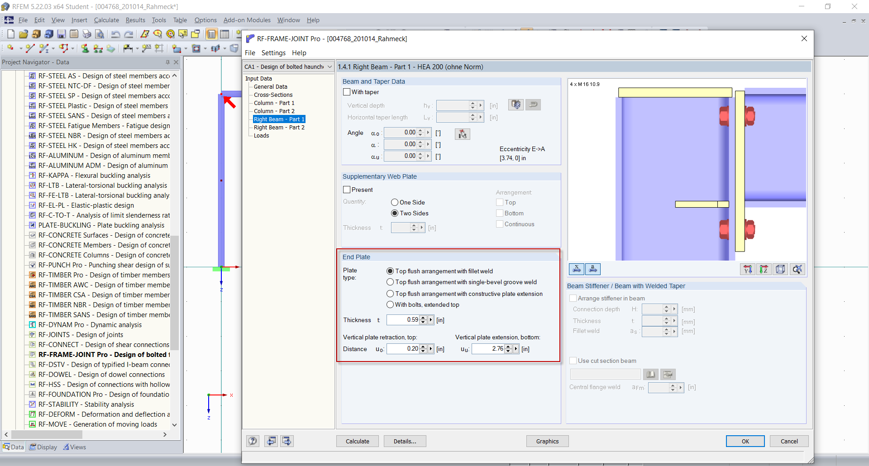Open a file from RFEM toolbar

(24, 34)
